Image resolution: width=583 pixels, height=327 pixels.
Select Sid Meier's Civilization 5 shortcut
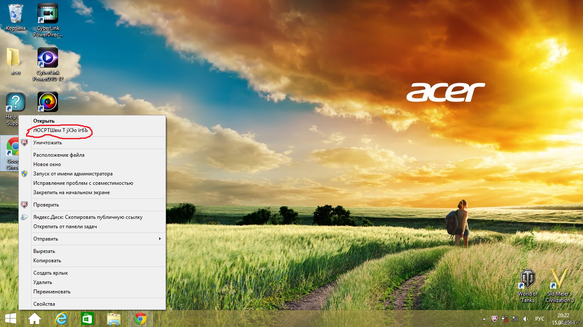[560, 280]
